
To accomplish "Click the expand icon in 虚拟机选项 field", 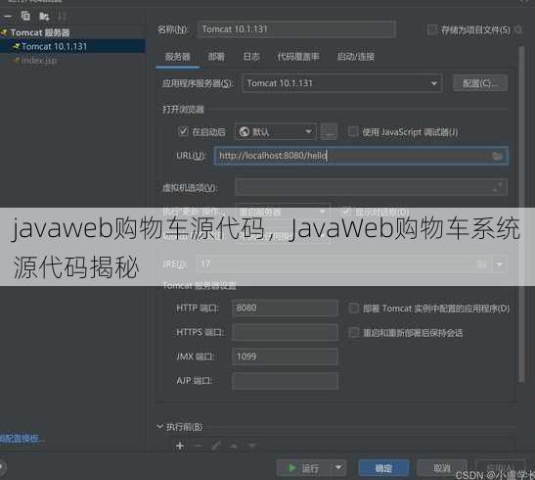I will [x=497, y=187].
